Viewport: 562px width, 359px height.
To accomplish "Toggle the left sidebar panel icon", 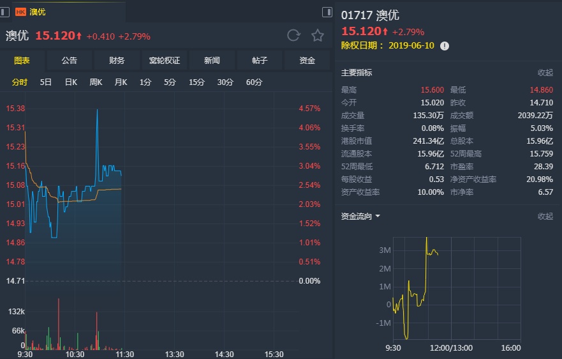I will pyautogui.click(x=5, y=12).
